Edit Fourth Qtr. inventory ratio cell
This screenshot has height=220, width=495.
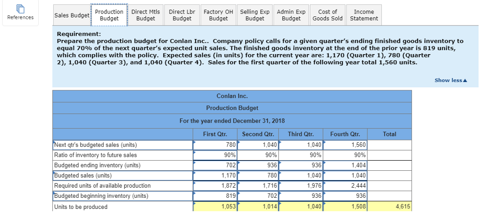345,155
